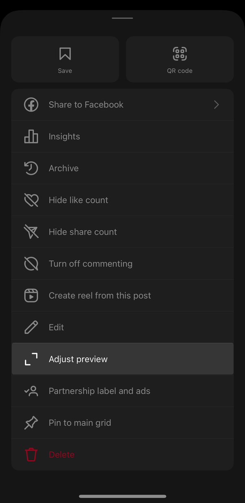
Task: Expand Share to Facebook chevron arrow
Action: pos(216,105)
